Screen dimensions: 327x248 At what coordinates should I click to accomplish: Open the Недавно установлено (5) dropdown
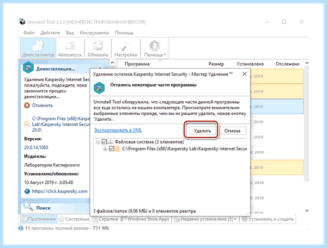click(205, 219)
